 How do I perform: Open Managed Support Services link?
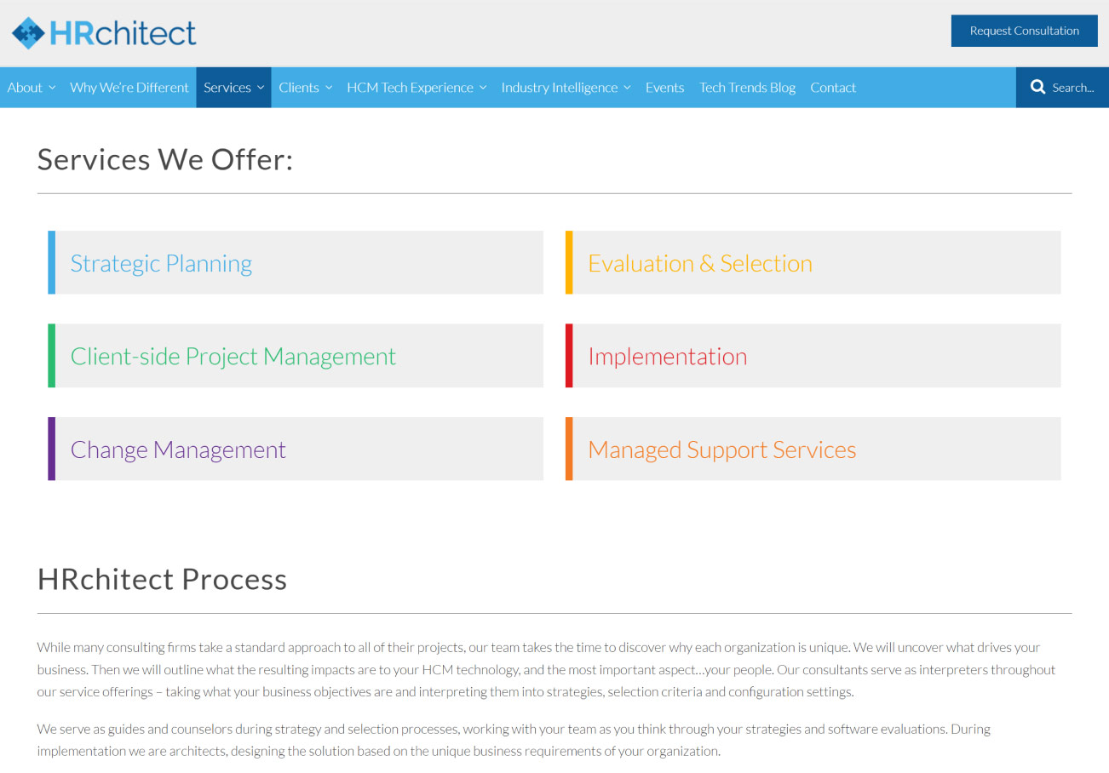click(722, 449)
